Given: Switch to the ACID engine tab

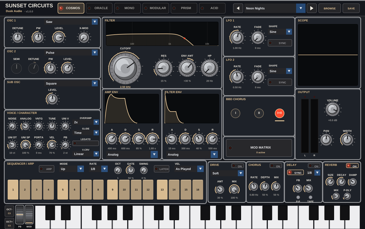Looking at the screenshot, I should click(212, 8).
